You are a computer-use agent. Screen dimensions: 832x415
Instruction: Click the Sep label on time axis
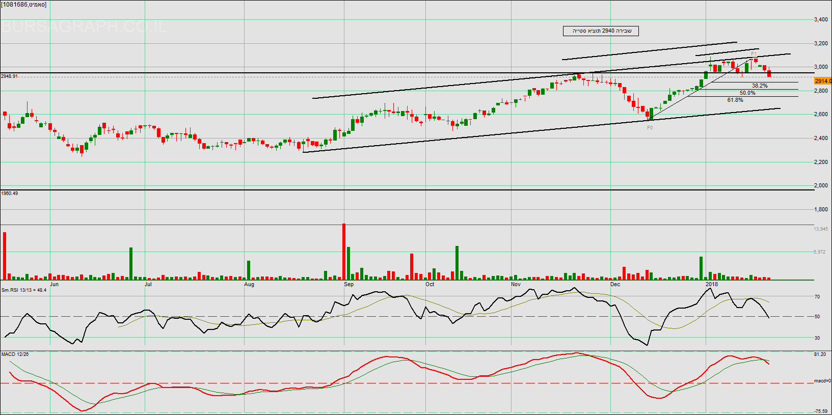pyautogui.click(x=348, y=284)
